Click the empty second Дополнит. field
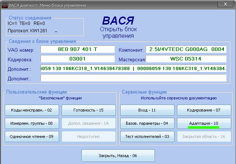Viewport: 236px width, 164px height. pyautogui.click(x=133, y=78)
